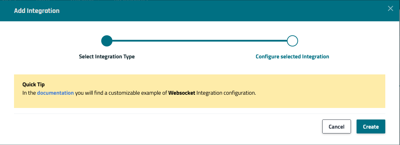Click the 'Integration configuration' tip text
The width and height of the screenshot is (400, 145).
(x=226, y=93)
